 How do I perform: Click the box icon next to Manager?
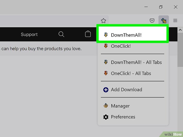[x=106, y=106]
